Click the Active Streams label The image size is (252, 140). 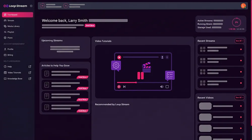click(x=205, y=21)
